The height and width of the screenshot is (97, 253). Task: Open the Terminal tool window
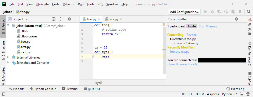pos(70,89)
